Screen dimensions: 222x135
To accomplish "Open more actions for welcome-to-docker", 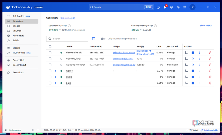I will [x=200, y=65].
